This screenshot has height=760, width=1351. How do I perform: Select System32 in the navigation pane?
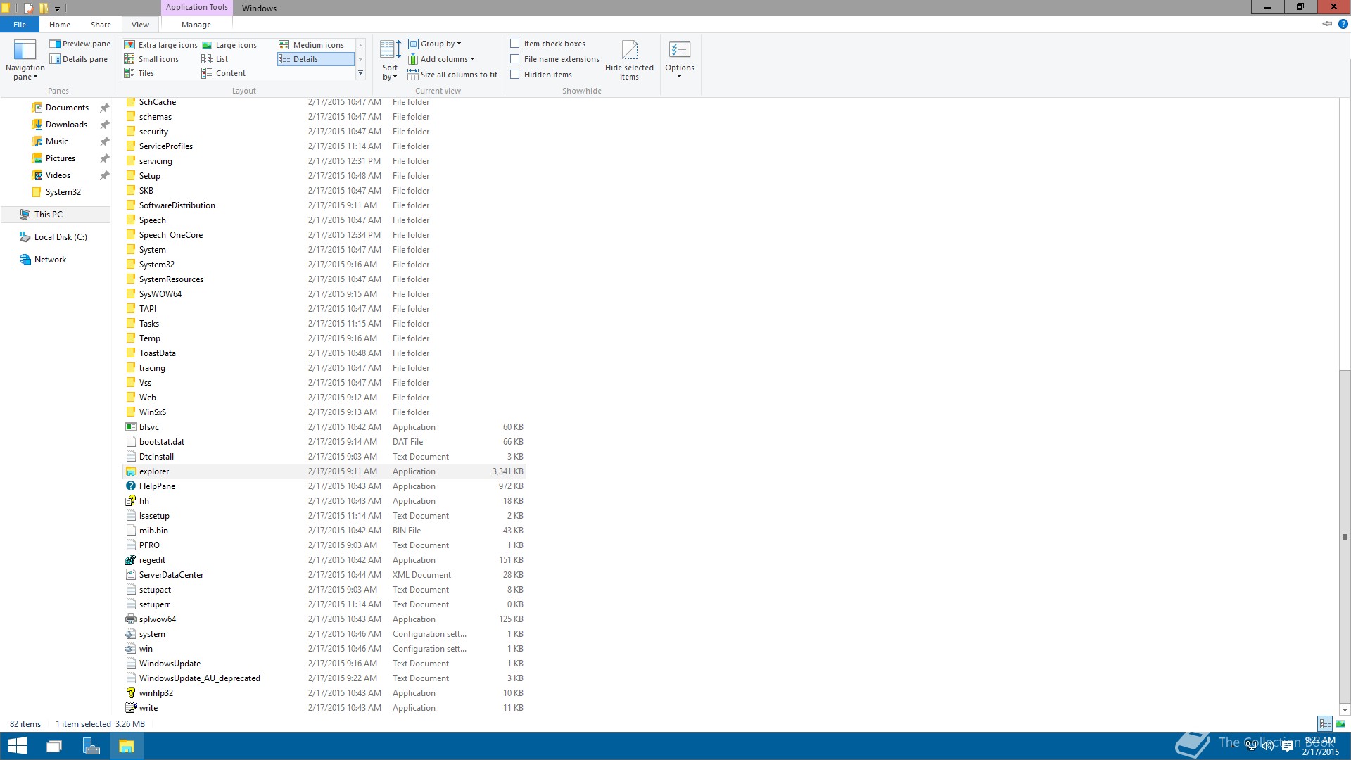63,192
